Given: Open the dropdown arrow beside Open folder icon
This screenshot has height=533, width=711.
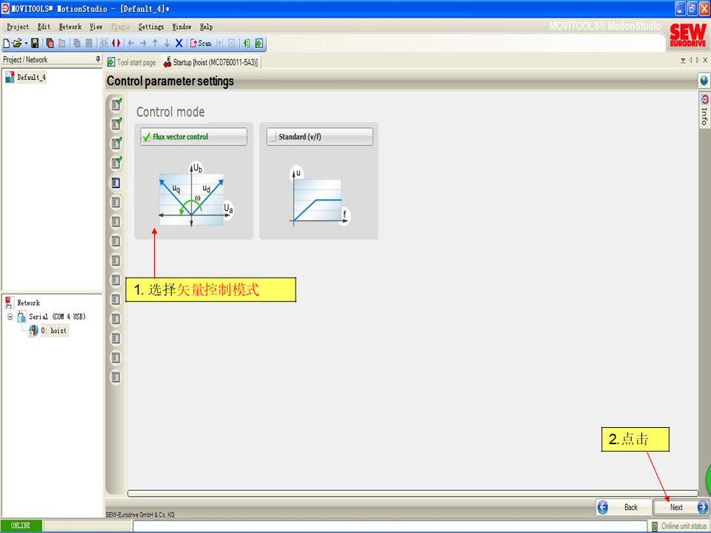Looking at the screenshot, I should click(26, 44).
